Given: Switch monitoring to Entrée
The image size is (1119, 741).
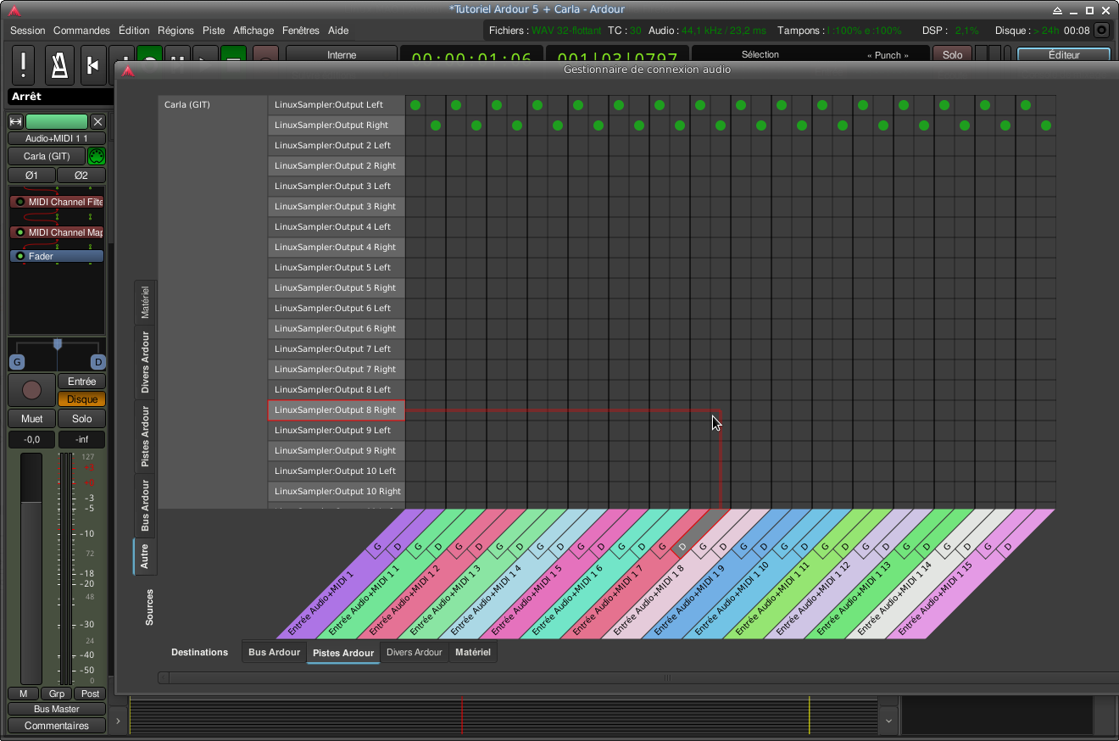Looking at the screenshot, I should [81, 382].
